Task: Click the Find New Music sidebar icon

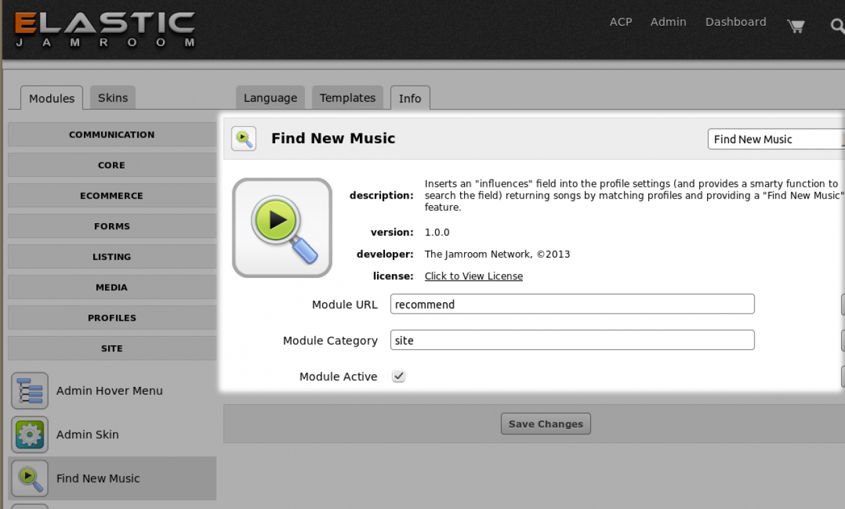Action: pyautogui.click(x=30, y=478)
